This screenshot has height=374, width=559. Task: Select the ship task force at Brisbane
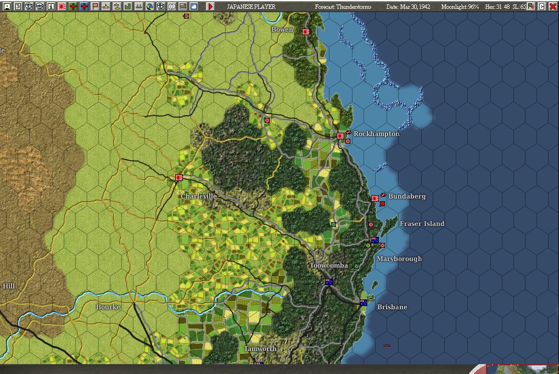371,298
